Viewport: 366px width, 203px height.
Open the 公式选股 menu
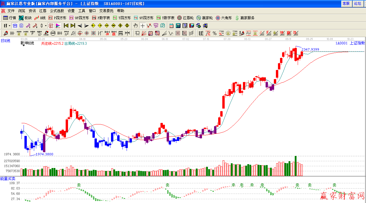click(x=57, y=11)
